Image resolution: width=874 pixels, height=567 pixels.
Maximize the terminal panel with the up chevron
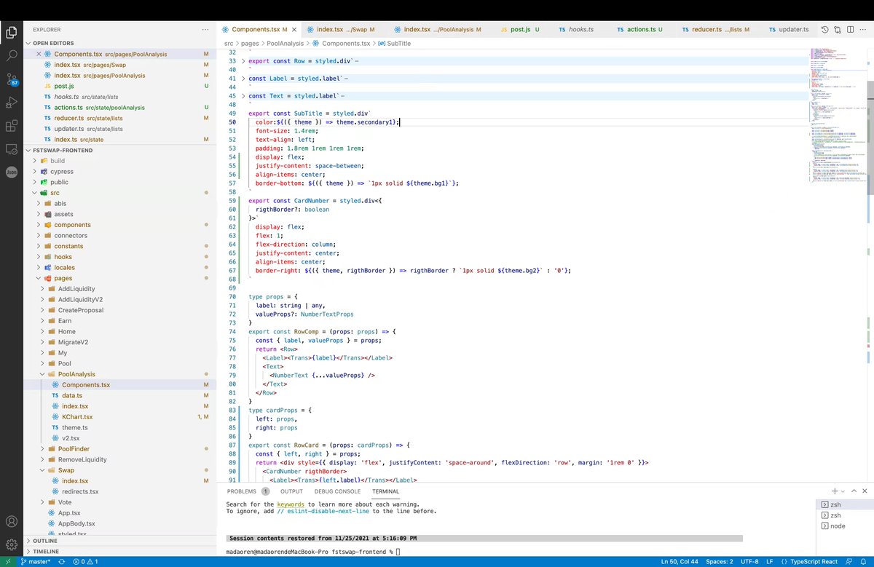853,491
